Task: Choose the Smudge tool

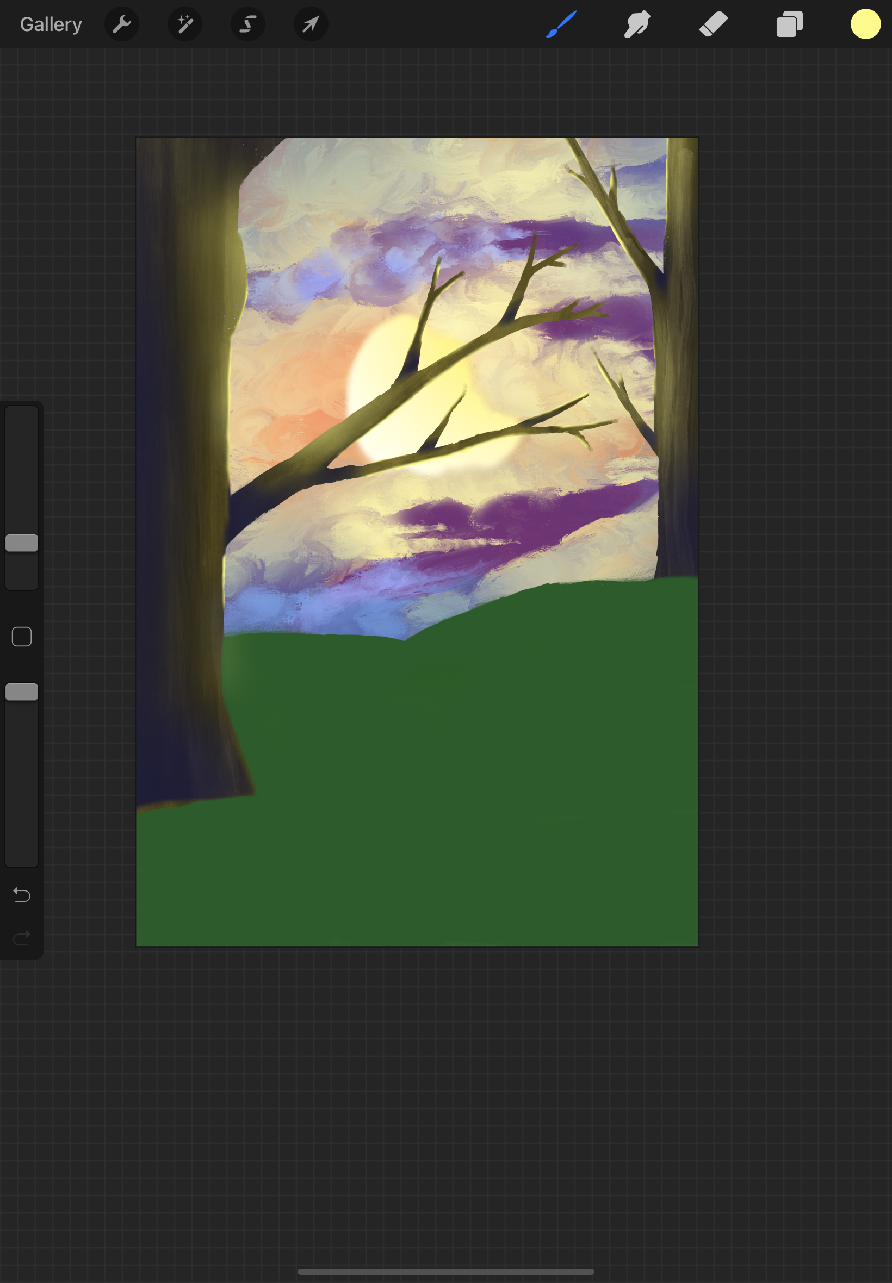Action: click(x=637, y=24)
